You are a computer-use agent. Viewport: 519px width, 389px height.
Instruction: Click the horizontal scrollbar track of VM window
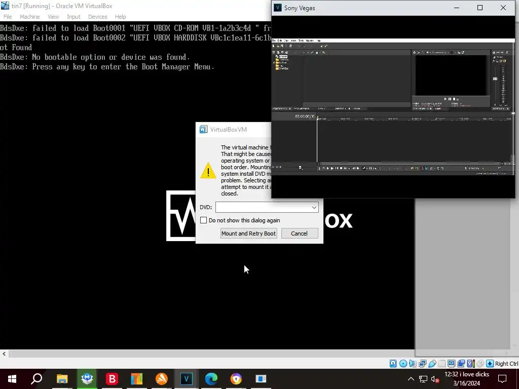[x=212, y=354]
